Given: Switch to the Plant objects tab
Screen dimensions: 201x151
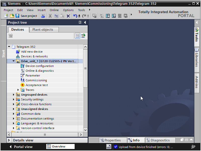Looking at the screenshot, I should click(x=42, y=29).
